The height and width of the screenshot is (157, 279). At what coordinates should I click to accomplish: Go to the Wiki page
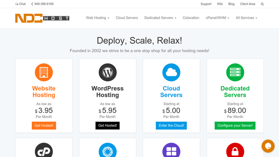tap(220, 4)
